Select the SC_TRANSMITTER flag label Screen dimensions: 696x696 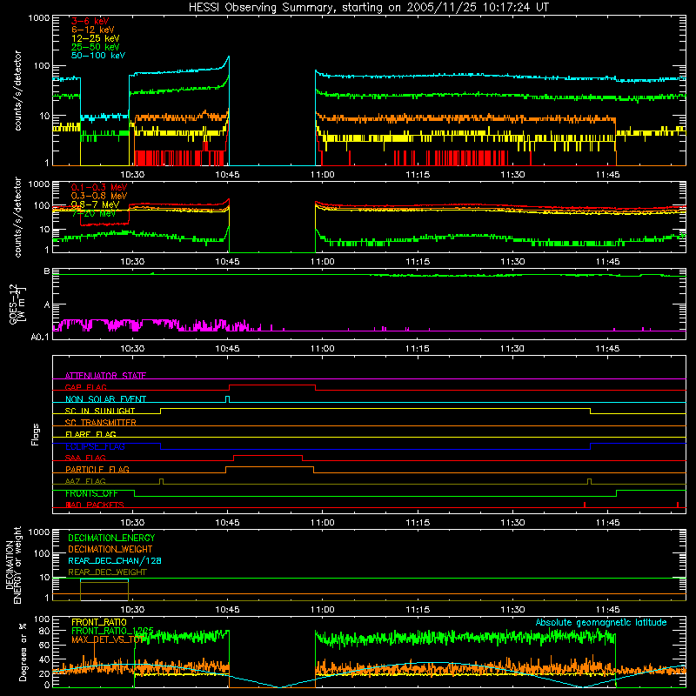click(x=100, y=422)
